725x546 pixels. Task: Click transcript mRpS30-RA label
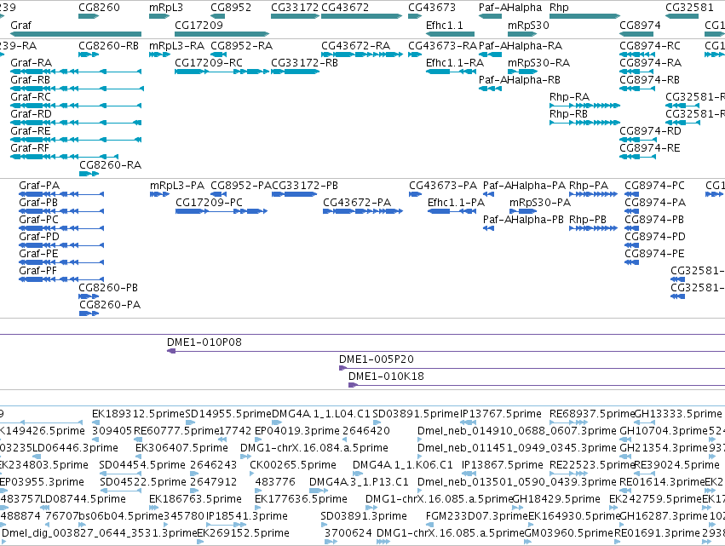(538, 62)
